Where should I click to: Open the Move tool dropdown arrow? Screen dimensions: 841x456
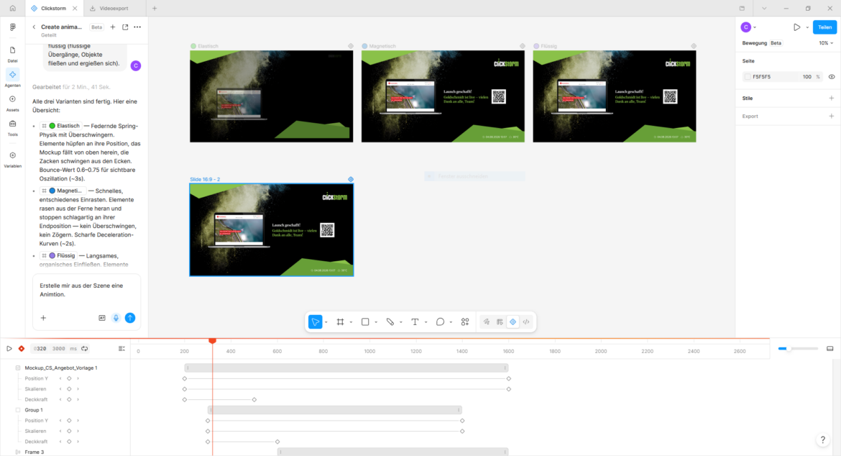[x=326, y=322]
